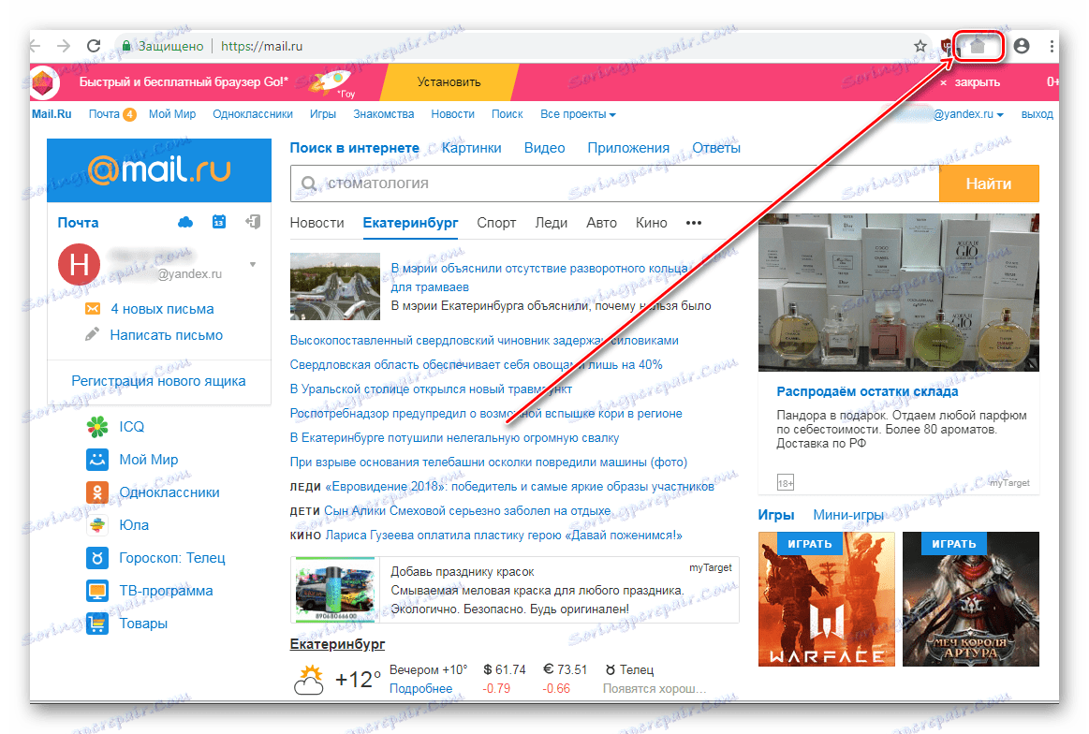Open Регистрация нового ящика link
Viewport: 1089px width, 734px height.
click(158, 381)
